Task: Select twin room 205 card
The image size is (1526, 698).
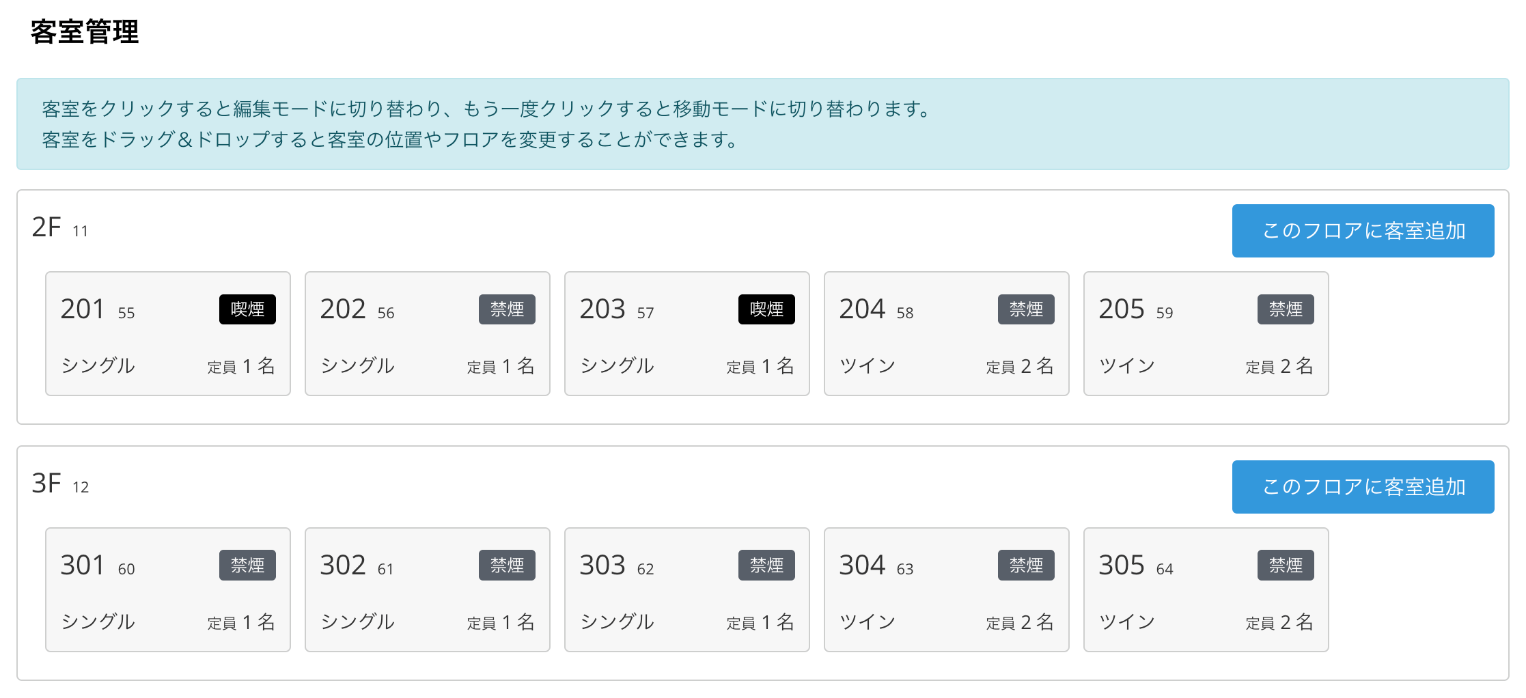Action: (1206, 334)
